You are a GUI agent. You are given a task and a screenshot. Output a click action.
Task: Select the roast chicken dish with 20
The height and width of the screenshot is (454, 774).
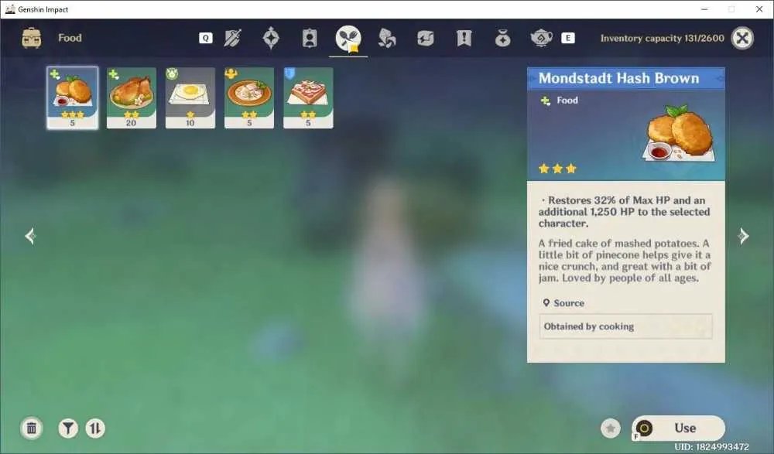pos(132,97)
